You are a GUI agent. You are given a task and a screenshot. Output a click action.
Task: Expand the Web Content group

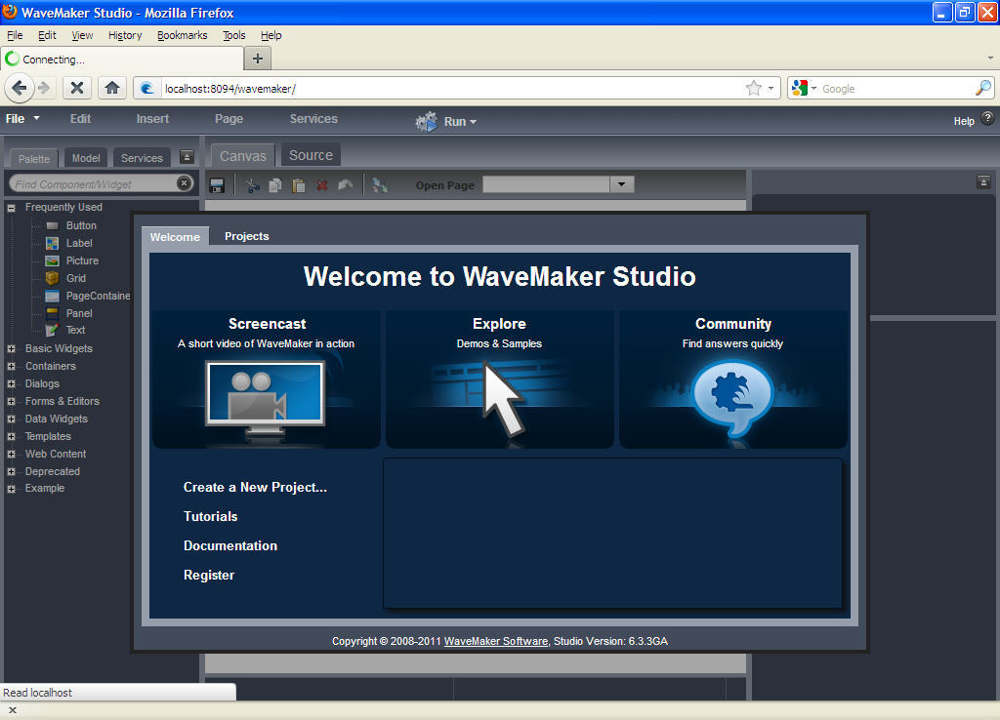11,455
